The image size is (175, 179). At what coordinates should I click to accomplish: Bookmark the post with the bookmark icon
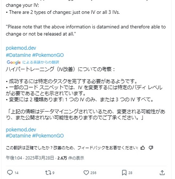coord(124,172)
